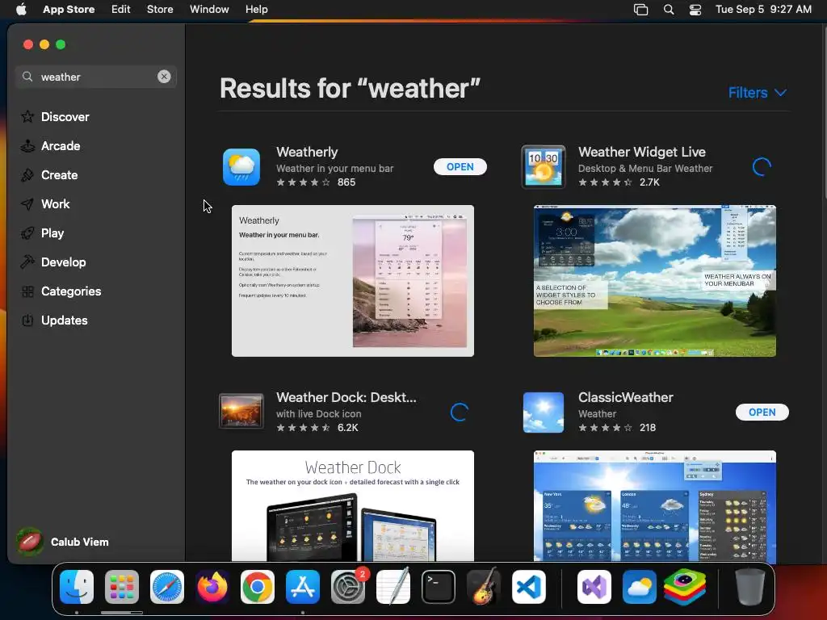Click the 6.2K ratings count

pyautogui.click(x=347, y=428)
